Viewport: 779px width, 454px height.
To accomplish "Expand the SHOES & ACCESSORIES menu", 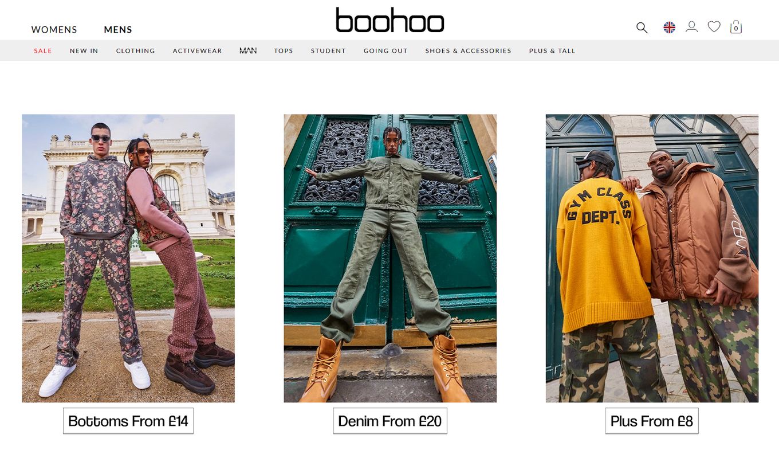I will 468,51.
